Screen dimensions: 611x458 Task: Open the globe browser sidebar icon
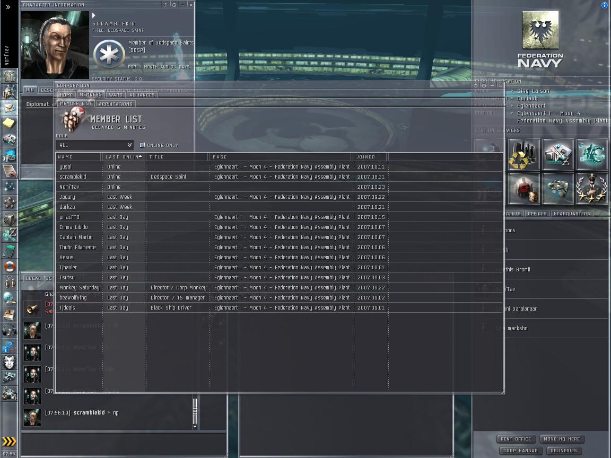[x=10, y=298]
